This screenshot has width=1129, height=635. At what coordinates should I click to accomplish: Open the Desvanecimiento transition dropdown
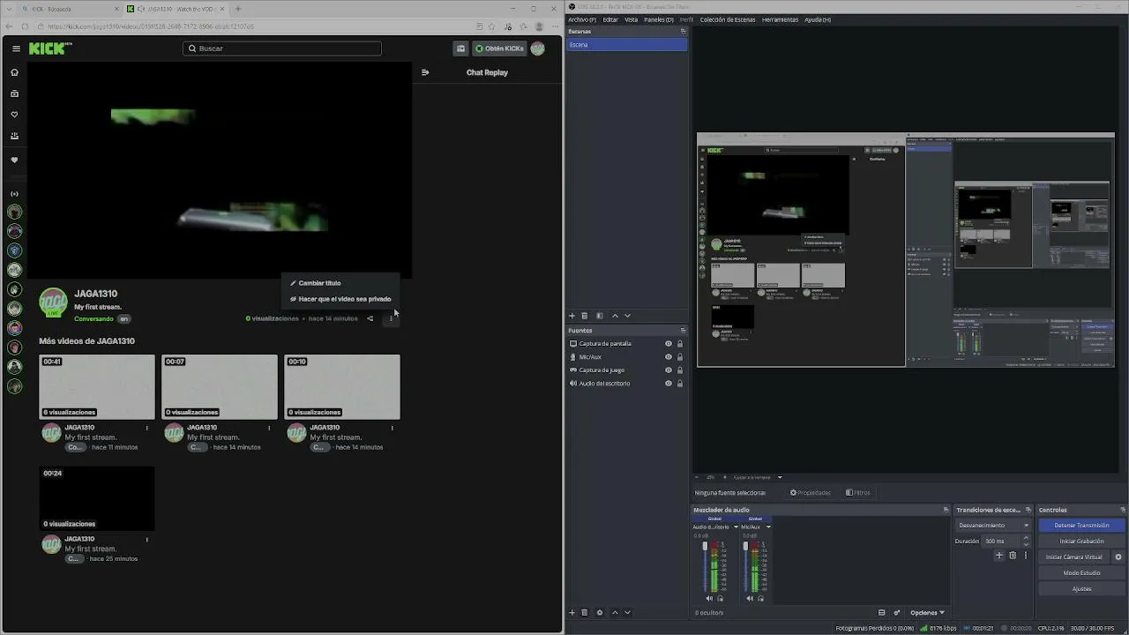click(x=993, y=526)
